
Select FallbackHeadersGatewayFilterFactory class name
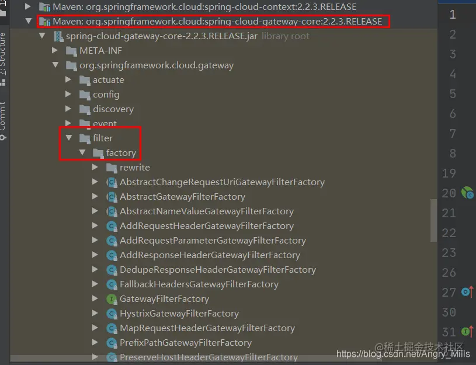(199, 284)
